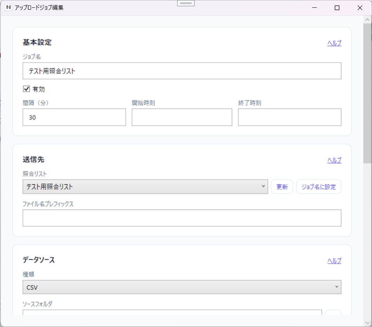Click the 送信先 heading text
The height and width of the screenshot is (327, 372).
pyautogui.click(x=33, y=159)
